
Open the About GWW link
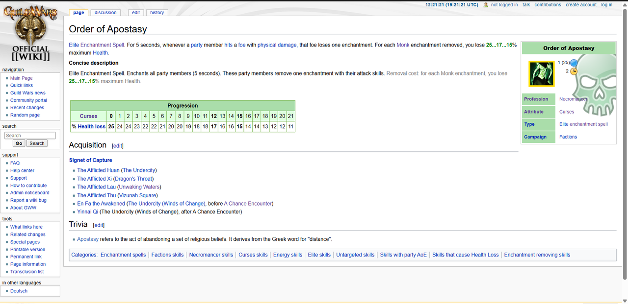[x=24, y=208]
